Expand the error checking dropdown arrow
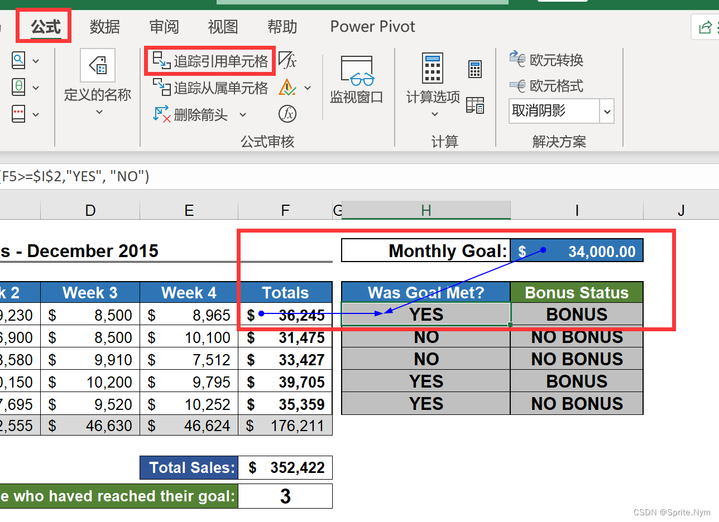 point(308,88)
